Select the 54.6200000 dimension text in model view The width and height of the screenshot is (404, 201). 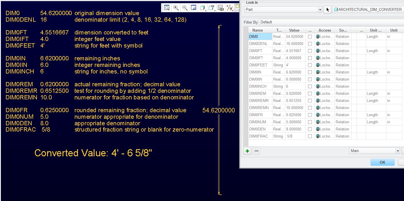pyautogui.click(x=219, y=110)
